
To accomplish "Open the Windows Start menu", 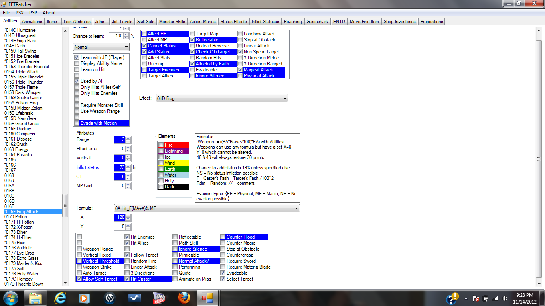I will (10, 298).
